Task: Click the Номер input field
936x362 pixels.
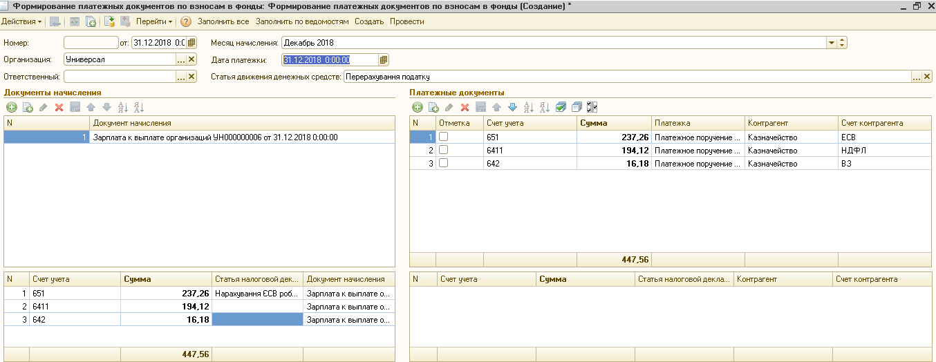Action: [91, 42]
